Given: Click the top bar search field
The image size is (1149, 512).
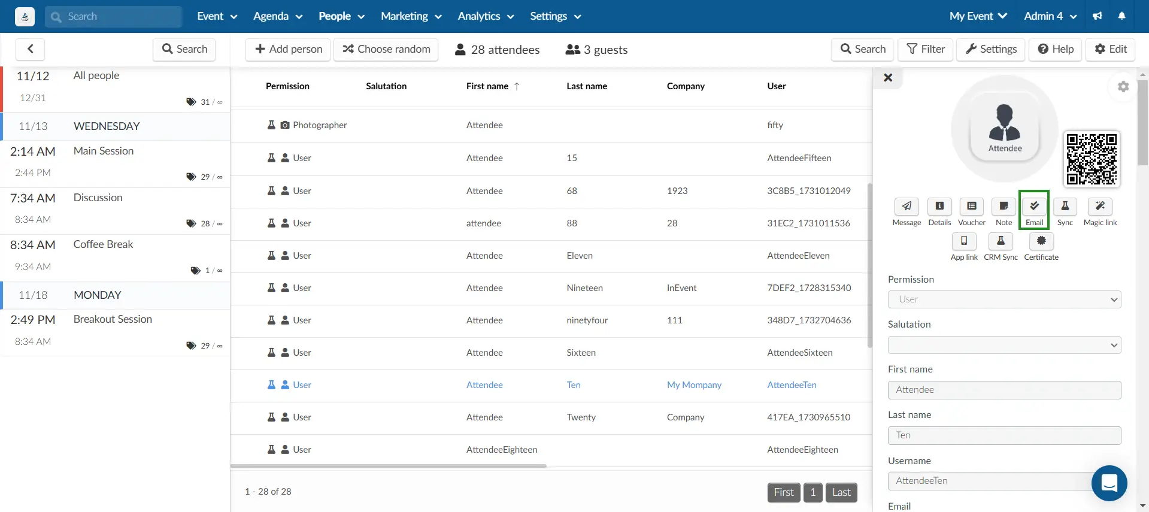Looking at the screenshot, I should coord(114,17).
